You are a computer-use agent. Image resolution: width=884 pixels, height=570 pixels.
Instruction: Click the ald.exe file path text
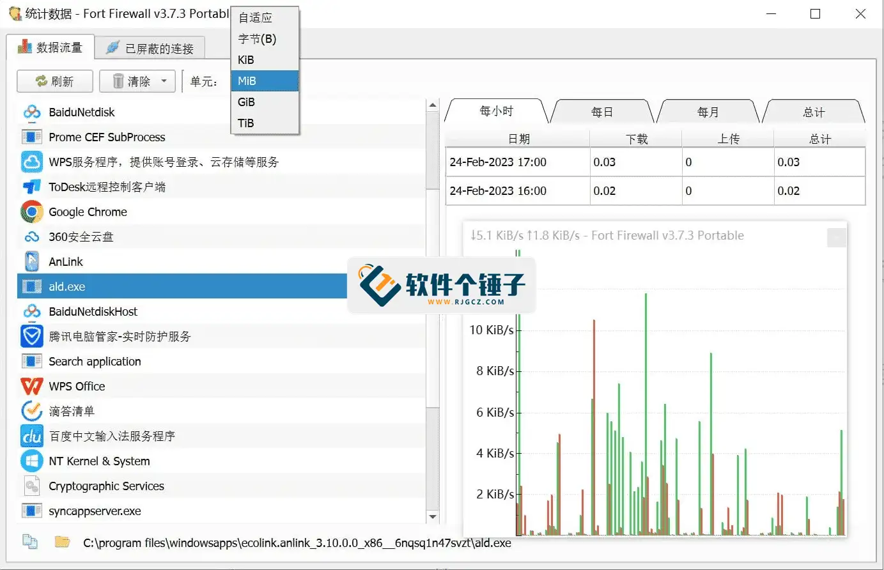point(297,543)
